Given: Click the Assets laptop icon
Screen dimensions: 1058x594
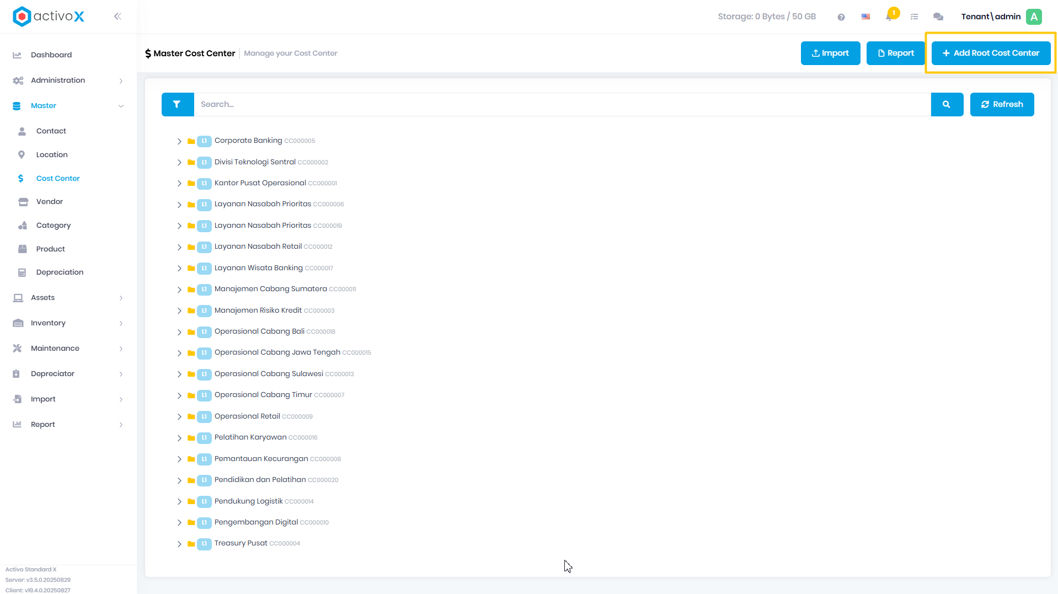Looking at the screenshot, I should tap(18, 298).
